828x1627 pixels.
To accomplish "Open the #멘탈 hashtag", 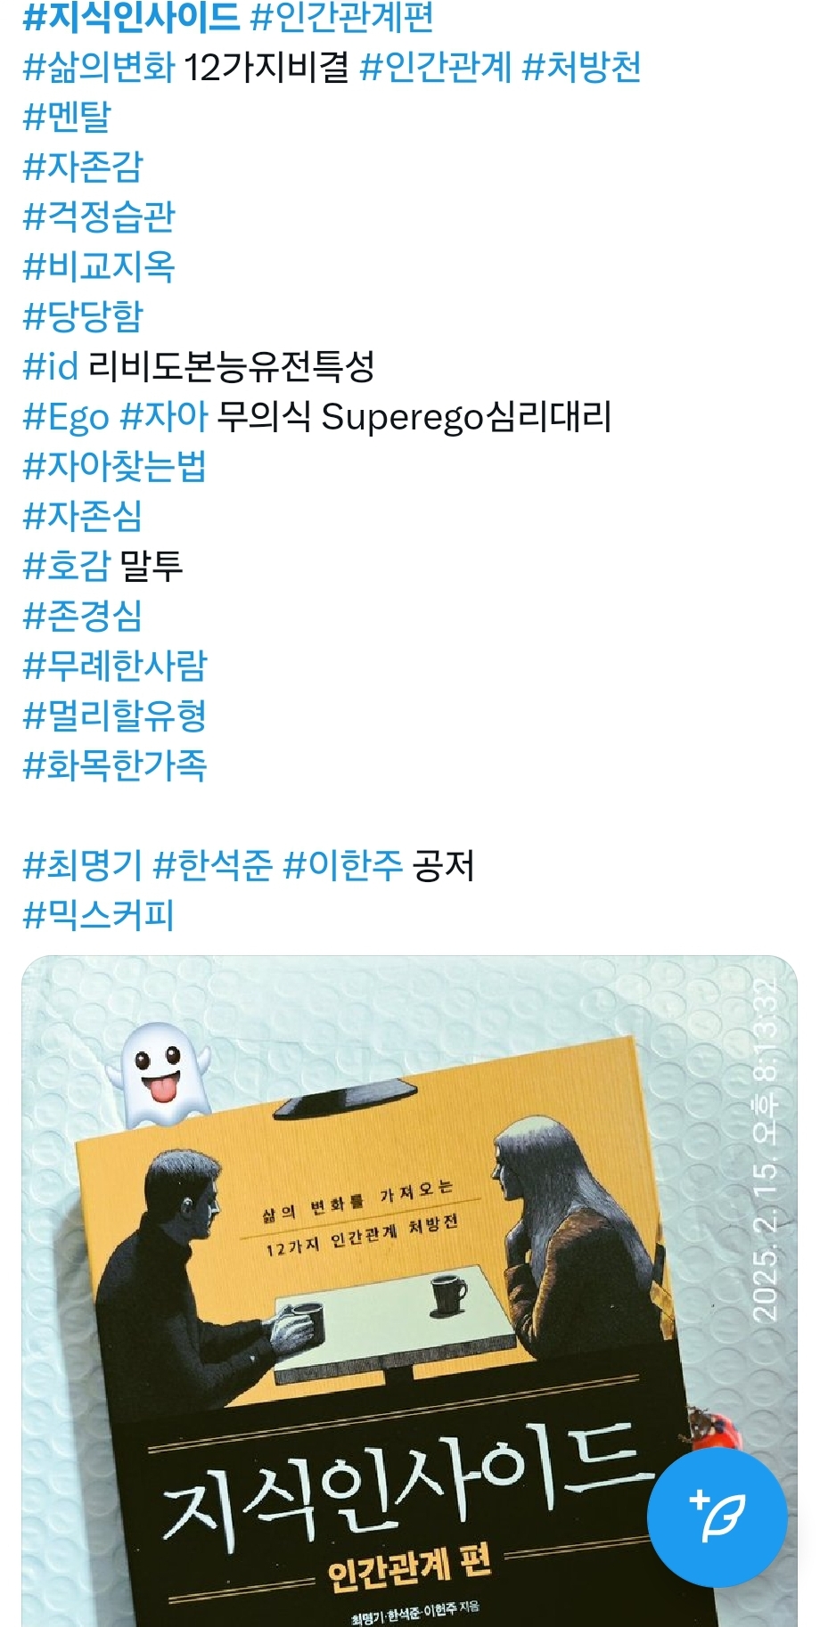I will [x=67, y=117].
